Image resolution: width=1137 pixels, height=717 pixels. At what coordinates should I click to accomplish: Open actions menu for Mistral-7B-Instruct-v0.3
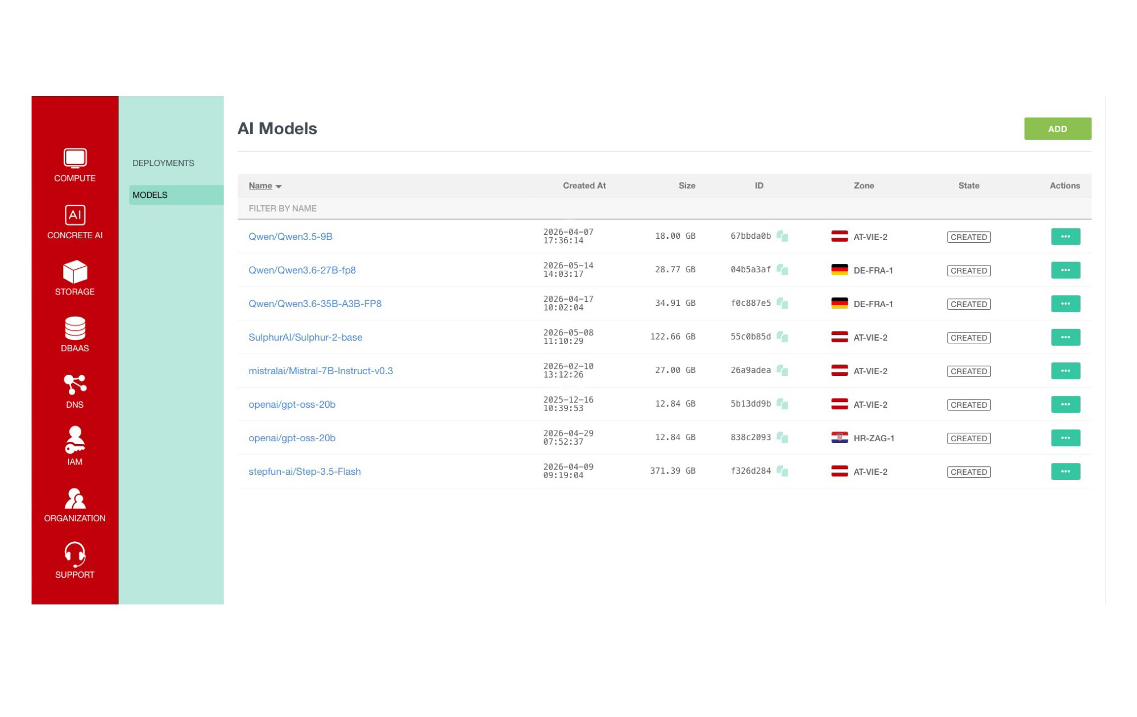1065,371
